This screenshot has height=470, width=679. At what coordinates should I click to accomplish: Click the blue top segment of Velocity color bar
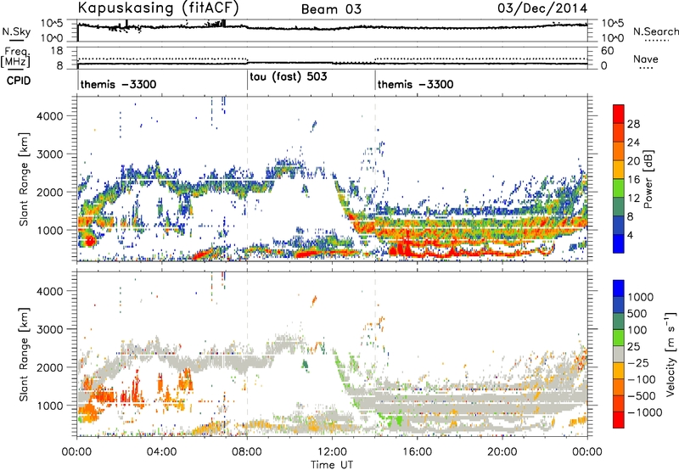(x=619, y=288)
